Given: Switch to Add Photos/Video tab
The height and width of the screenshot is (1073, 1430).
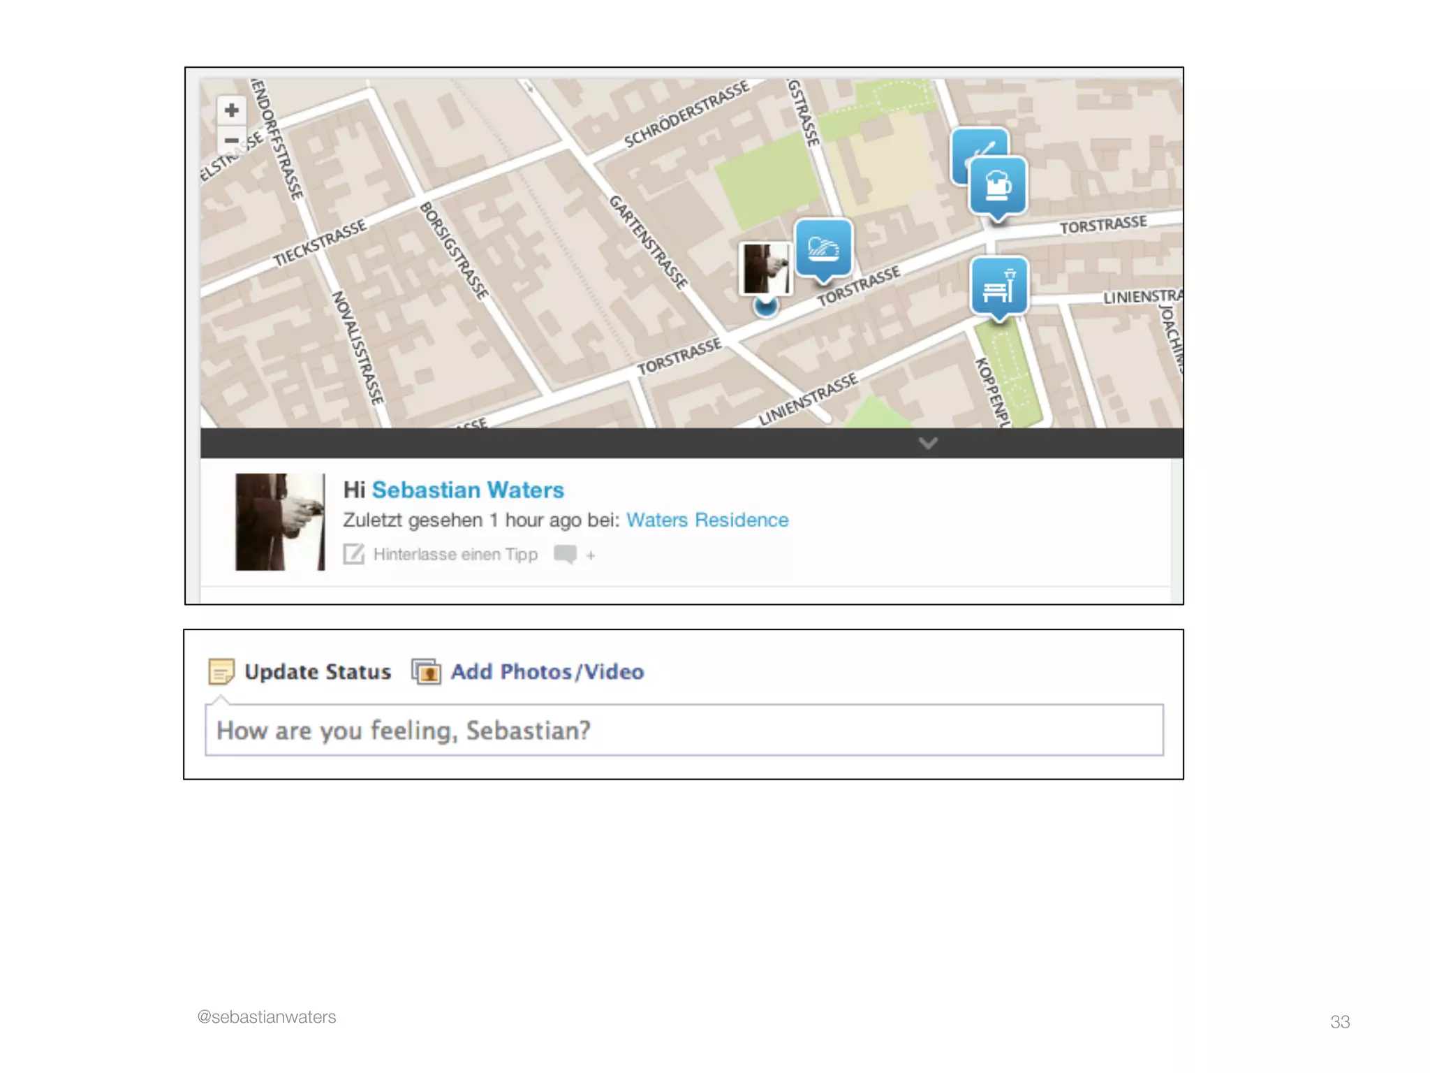Looking at the screenshot, I should pyautogui.click(x=547, y=671).
